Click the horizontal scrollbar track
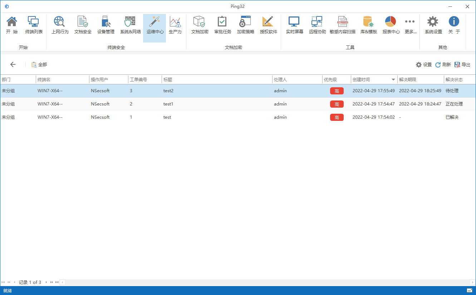This screenshot has width=476, height=295. tap(267, 282)
